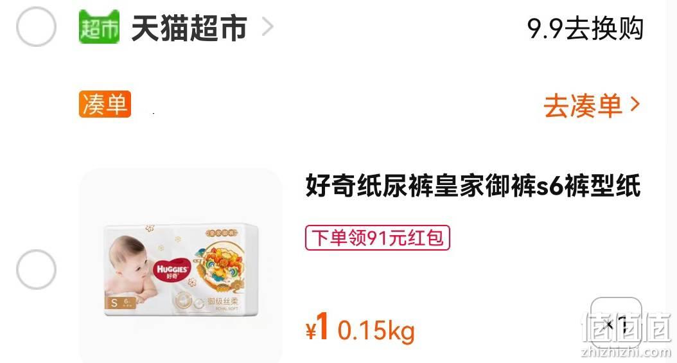Click the zhizhizhi.com watermark logo
Viewport: 677px width, 363px height.
point(626,335)
